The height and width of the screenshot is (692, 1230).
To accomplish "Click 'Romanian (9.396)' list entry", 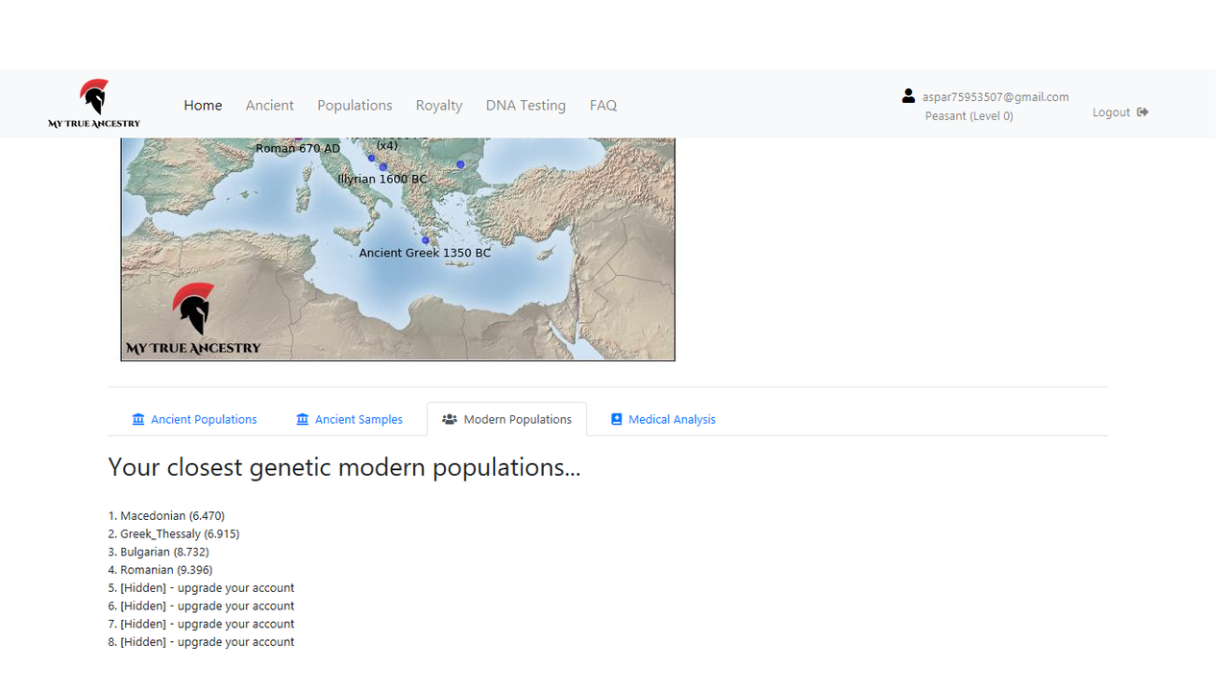I will 160,570.
